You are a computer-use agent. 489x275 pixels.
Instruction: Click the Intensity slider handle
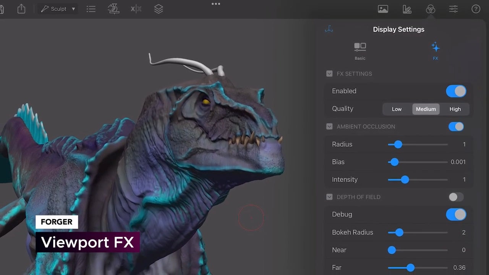pos(405,180)
